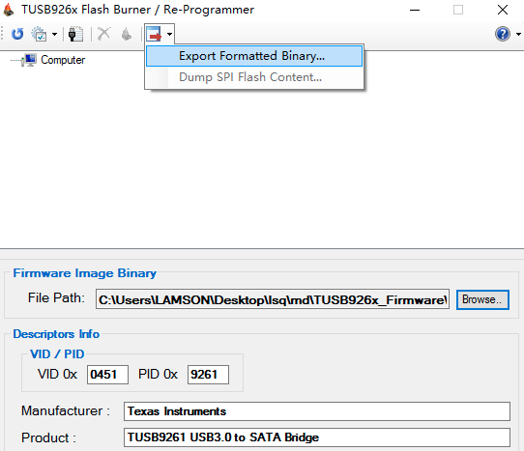Click the firmware File Path field

[x=273, y=299]
